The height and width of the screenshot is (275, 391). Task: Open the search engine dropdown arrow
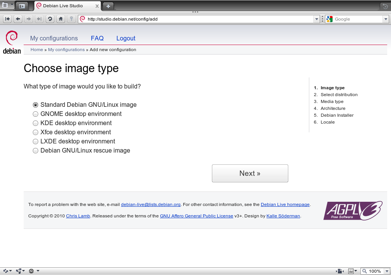(386, 19)
